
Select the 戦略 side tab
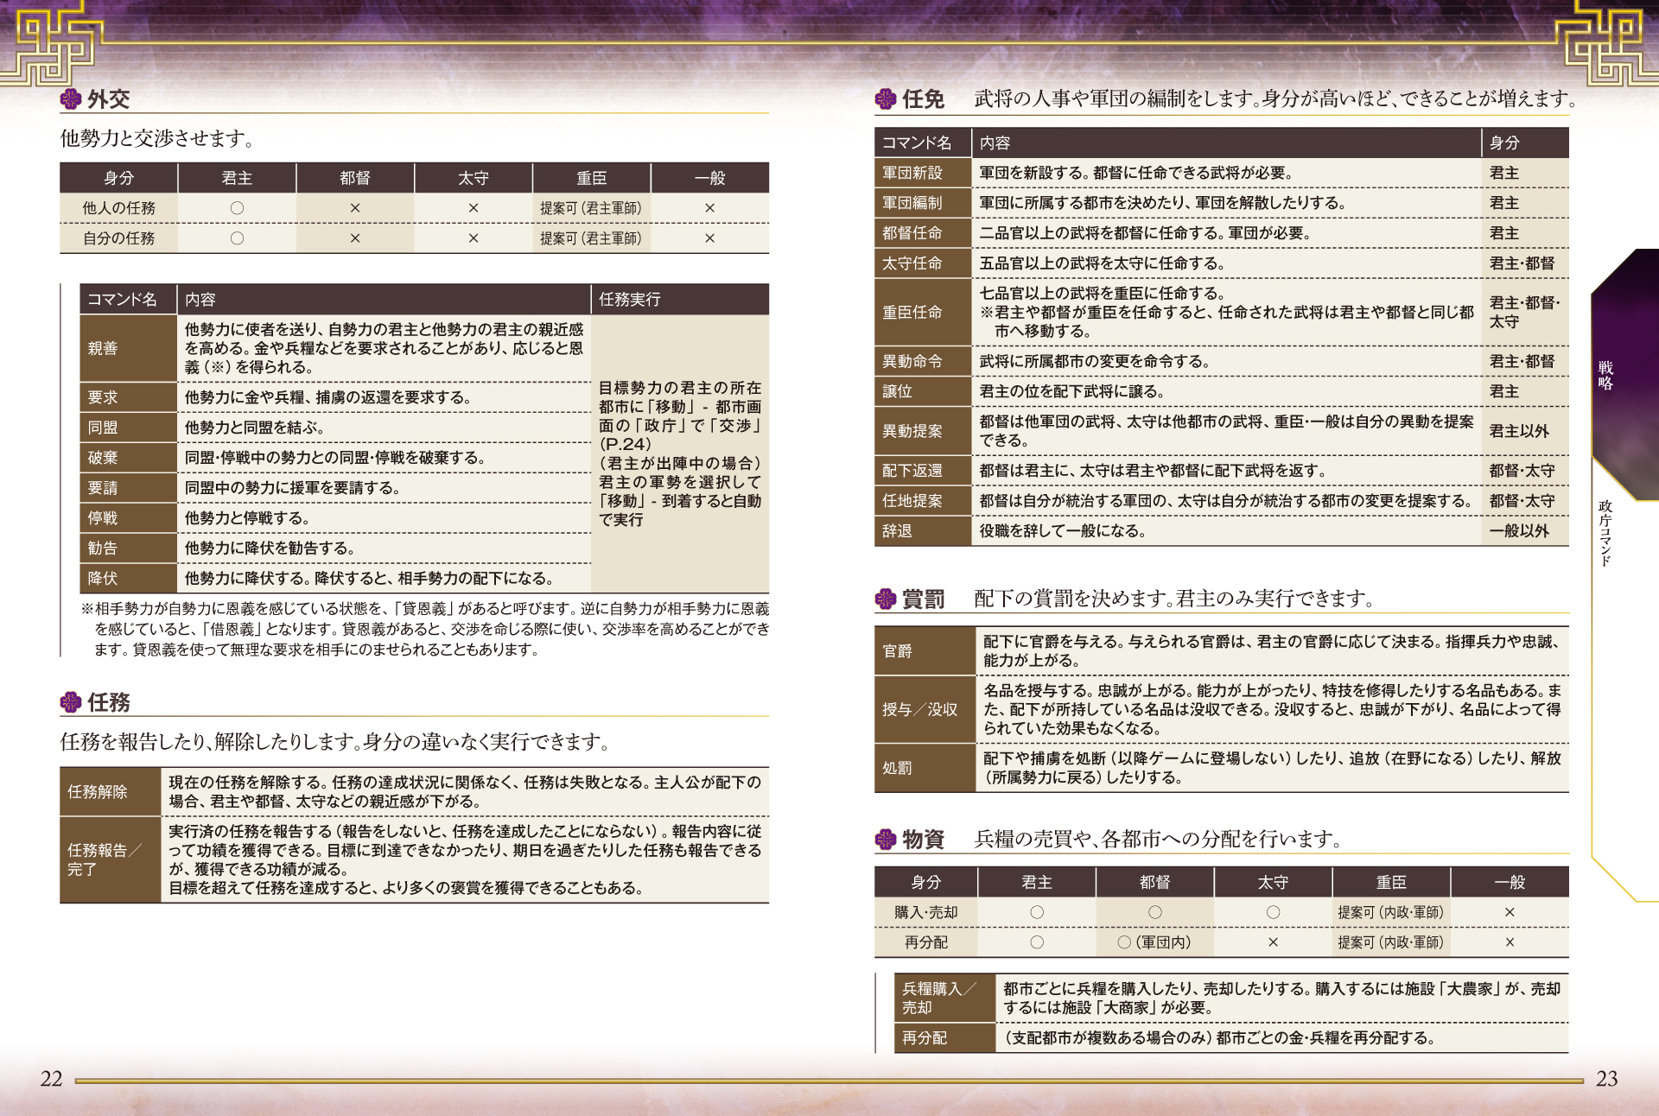[1605, 376]
